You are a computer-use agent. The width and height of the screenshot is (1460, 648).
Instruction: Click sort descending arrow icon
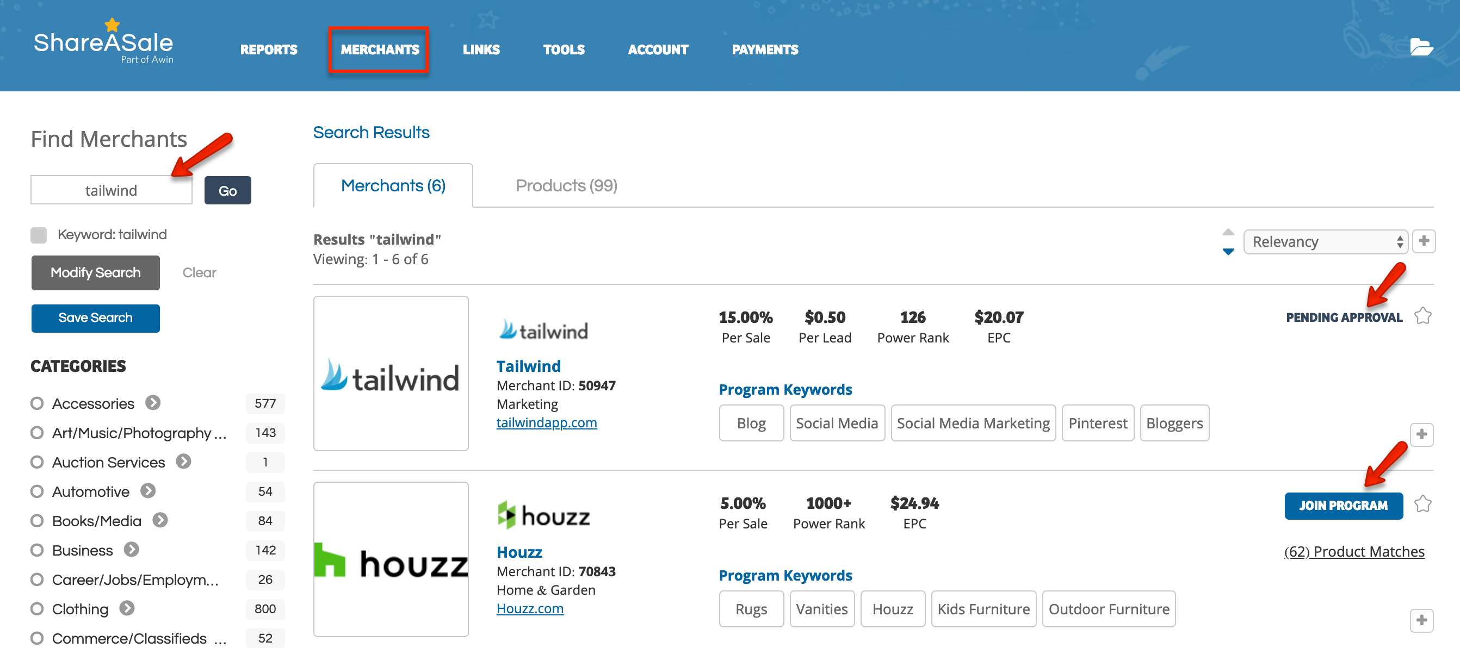(x=1228, y=252)
